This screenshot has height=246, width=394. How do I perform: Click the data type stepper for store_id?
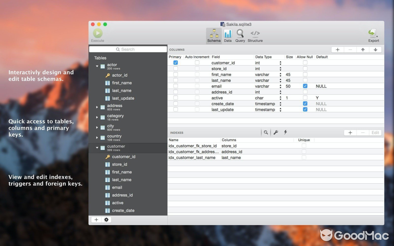point(280,69)
